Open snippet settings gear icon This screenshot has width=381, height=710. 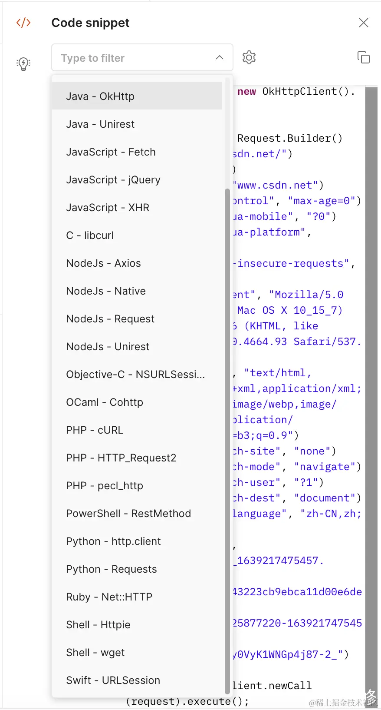249,57
